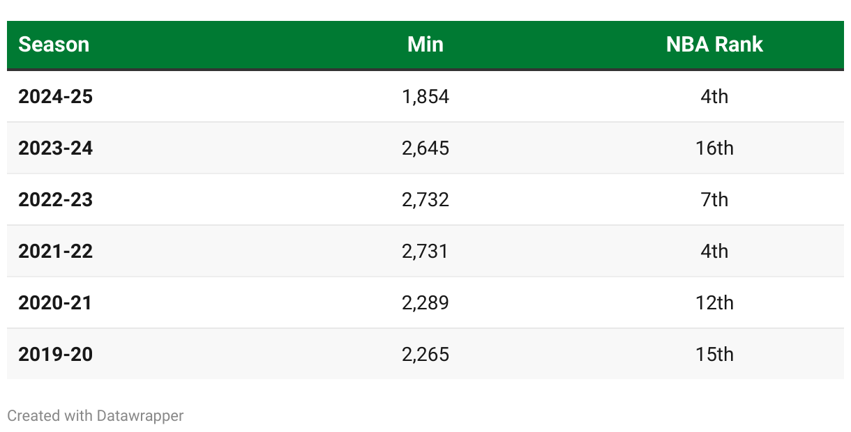Click the 16th NBA rank cell

(x=714, y=148)
